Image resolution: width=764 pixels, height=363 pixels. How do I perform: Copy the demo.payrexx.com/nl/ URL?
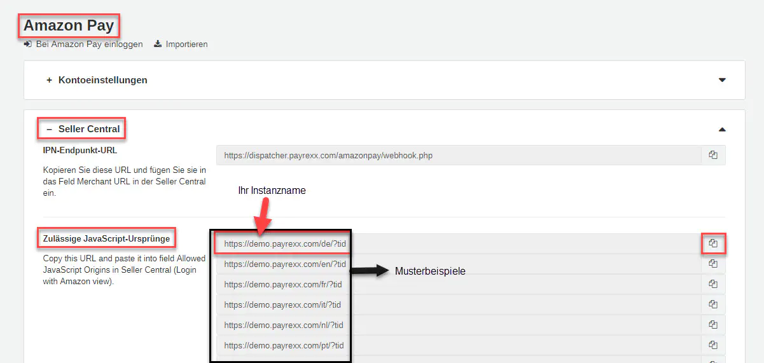pyautogui.click(x=713, y=325)
